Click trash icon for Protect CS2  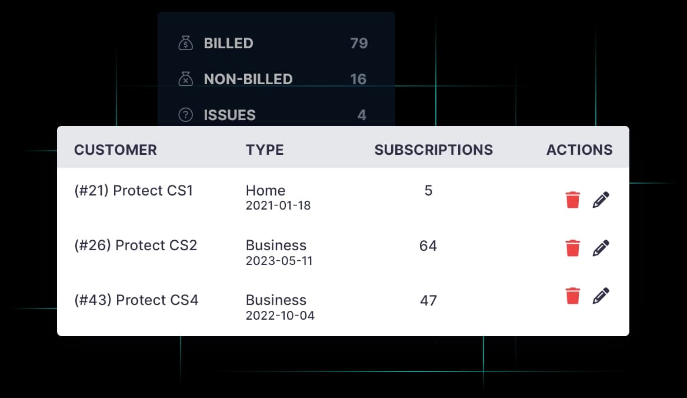572,248
